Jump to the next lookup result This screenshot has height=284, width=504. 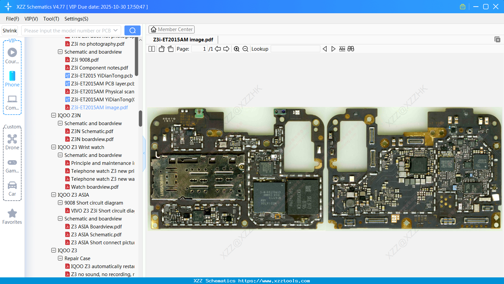(x=333, y=49)
